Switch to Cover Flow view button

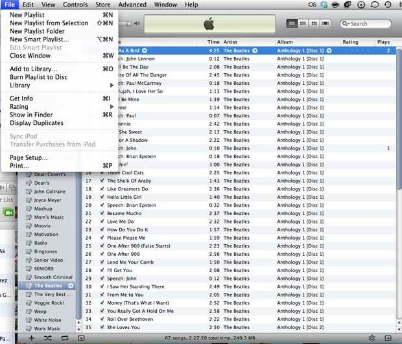[325, 23]
